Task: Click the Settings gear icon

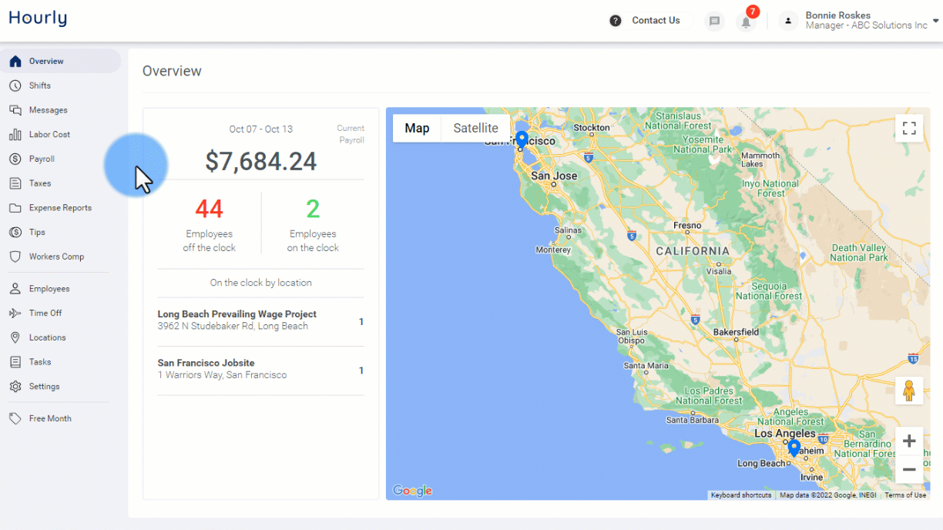Action: [15, 387]
